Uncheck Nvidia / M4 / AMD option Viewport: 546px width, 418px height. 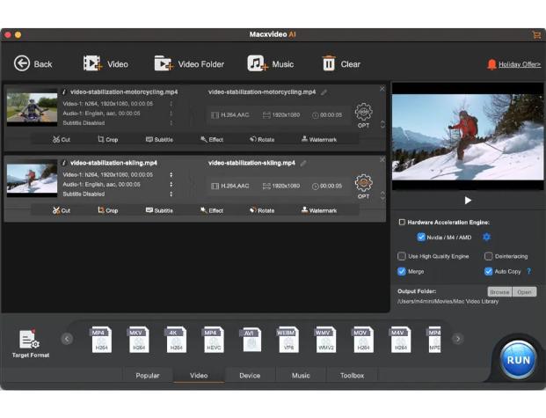(x=421, y=237)
